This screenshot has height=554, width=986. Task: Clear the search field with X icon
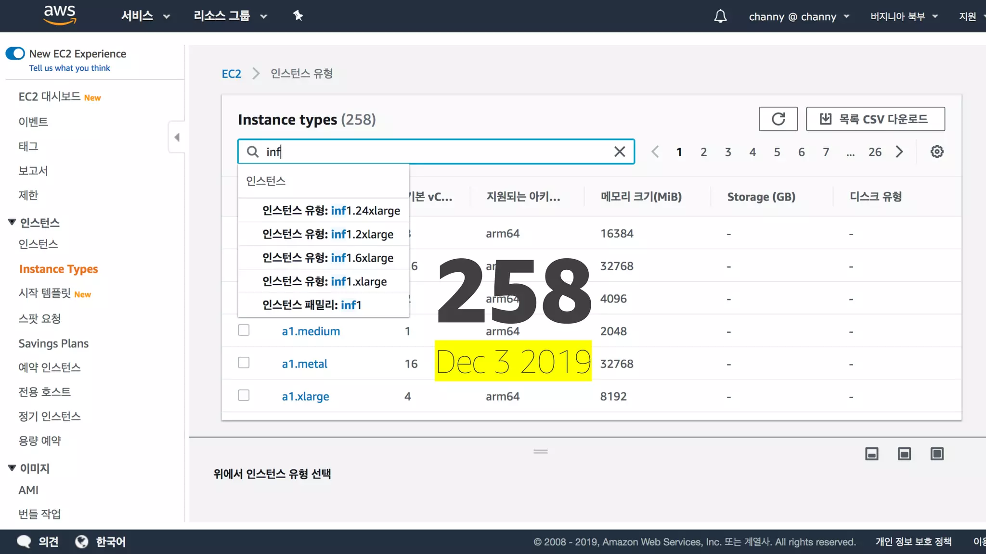620,152
